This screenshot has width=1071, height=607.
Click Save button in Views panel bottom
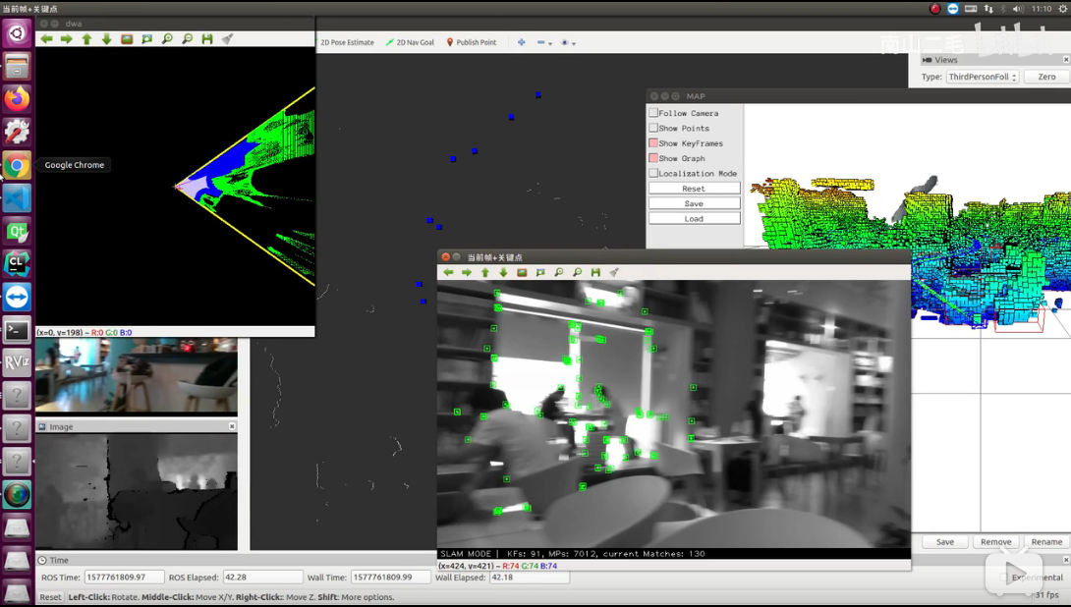945,541
